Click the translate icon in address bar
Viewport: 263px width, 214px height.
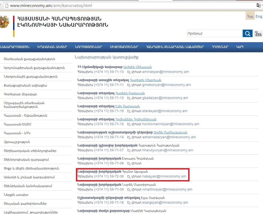[x=258, y=5]
